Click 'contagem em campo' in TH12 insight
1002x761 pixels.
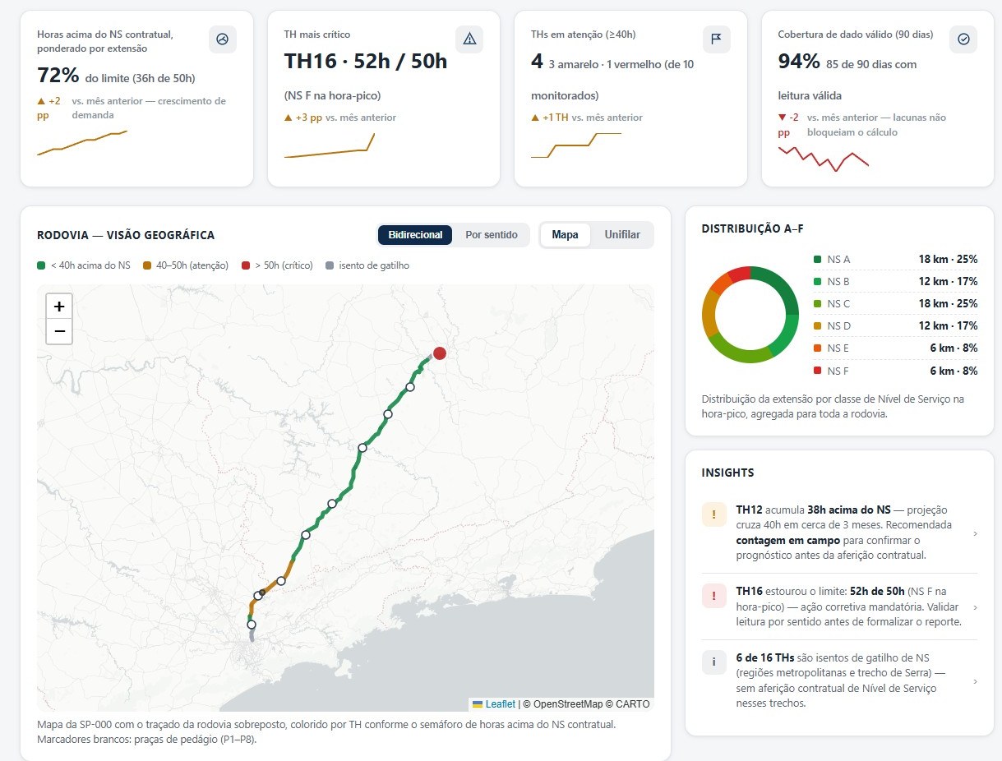(x=787, y=540)
